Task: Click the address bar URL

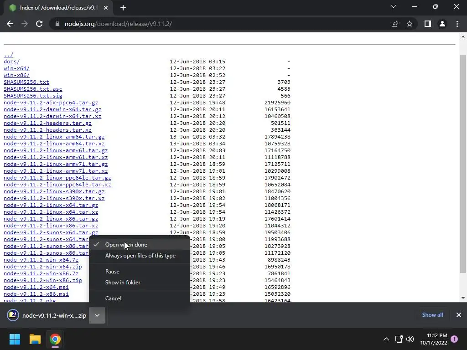Action: point(118,24)
